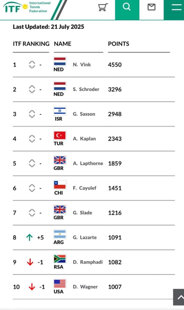184x310 pixels.
Task: Click the Chile flag for F. Cayulef
Action: [x=60, y=185]
